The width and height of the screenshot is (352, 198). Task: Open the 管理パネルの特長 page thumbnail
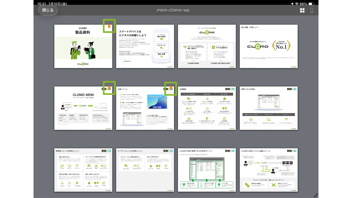point(269,108)
